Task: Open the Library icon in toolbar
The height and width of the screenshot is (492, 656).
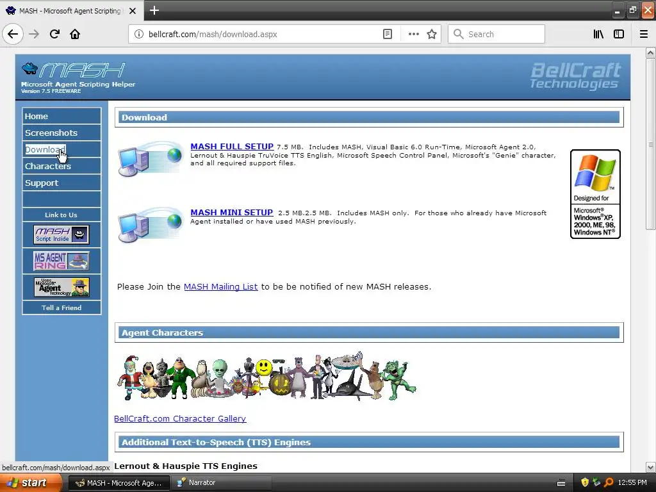Action: (x=598, y=35)
